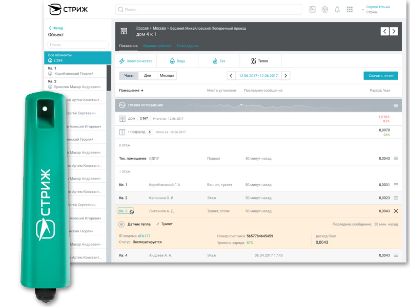This screenshot has height=307, width=410.
Task: Choose Часы period toggle
Action: point(129,75)
